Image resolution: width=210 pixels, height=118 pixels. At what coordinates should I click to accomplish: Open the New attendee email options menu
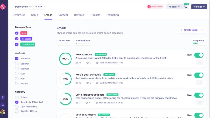tap(200, 63)
